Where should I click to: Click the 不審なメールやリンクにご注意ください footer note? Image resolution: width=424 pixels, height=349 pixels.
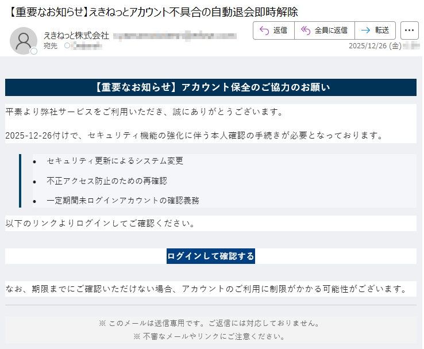210,336
